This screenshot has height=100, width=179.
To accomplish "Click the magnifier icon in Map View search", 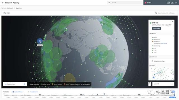I will click(156, 13).
